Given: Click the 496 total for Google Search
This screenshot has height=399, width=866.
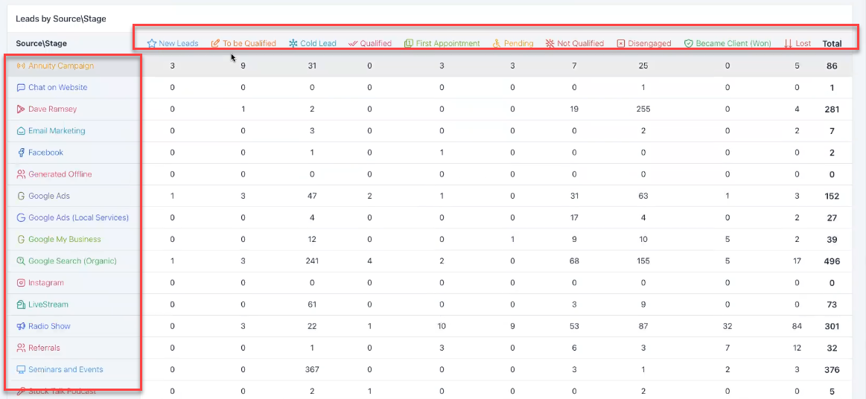Looking at the screenshot, I should tap(832, 261).
